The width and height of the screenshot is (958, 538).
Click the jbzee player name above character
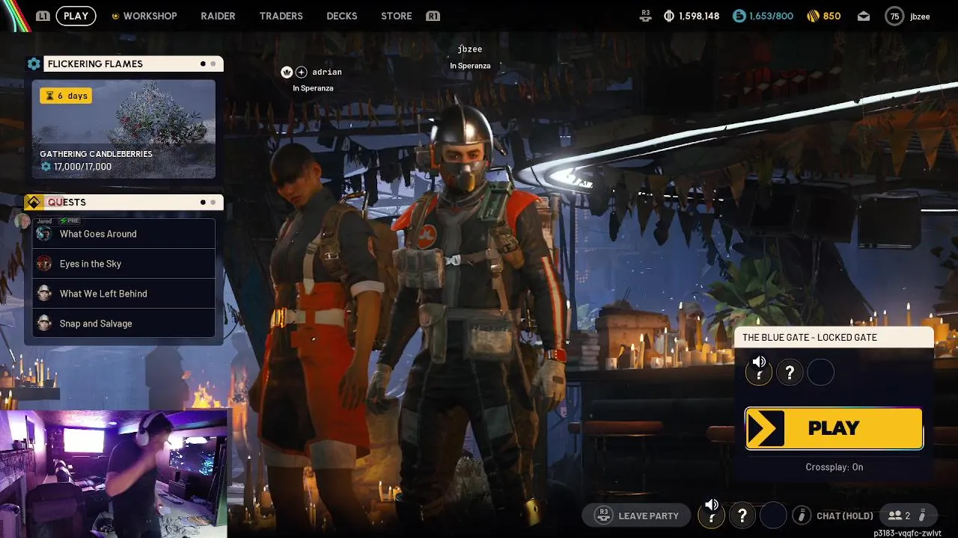click(470, 49)
